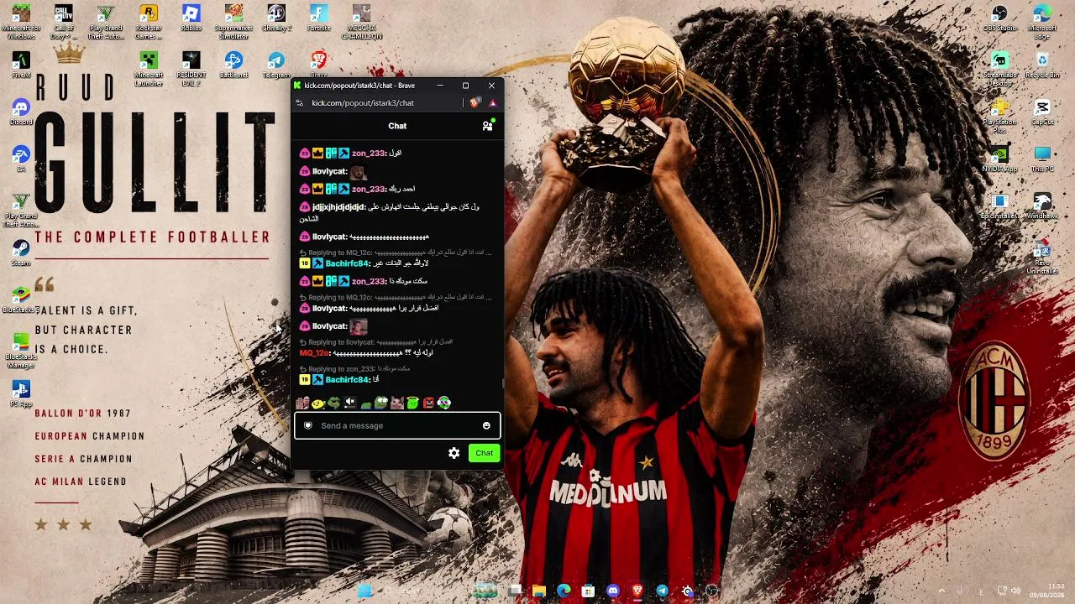
Task: Open Battle.net desktop shortcut
Action: (x=234, y=65)
